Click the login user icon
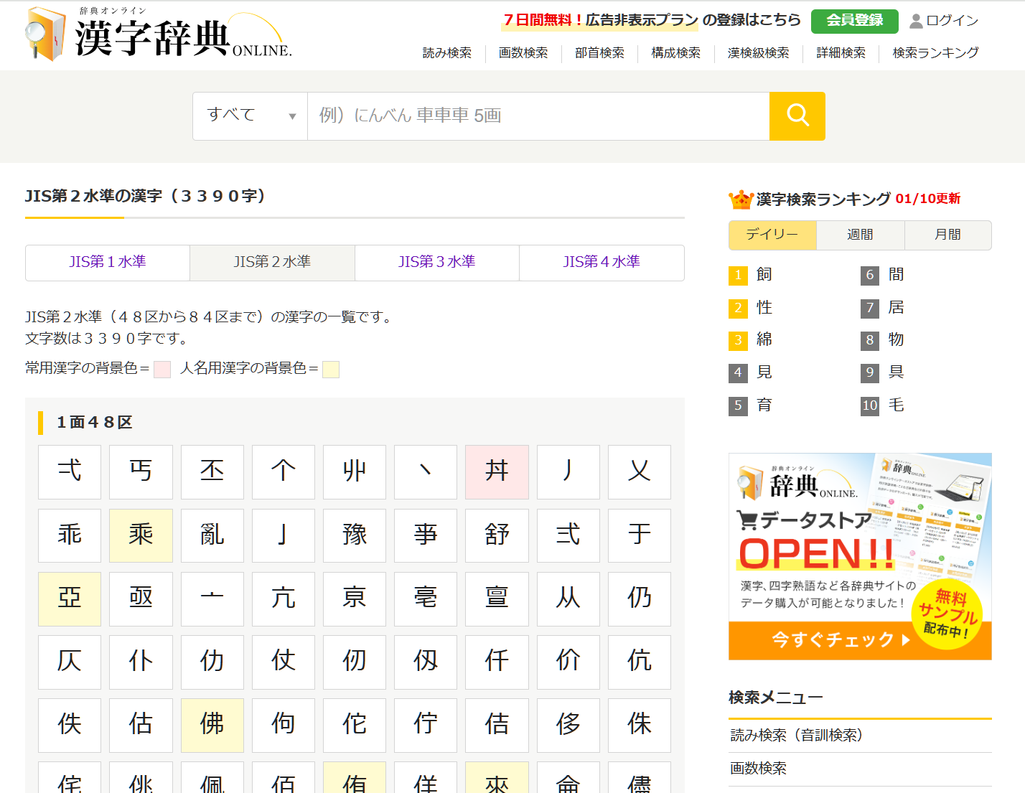Viewport: 1025px width, 793px height. pyautogui.click(x=916, y=21)
